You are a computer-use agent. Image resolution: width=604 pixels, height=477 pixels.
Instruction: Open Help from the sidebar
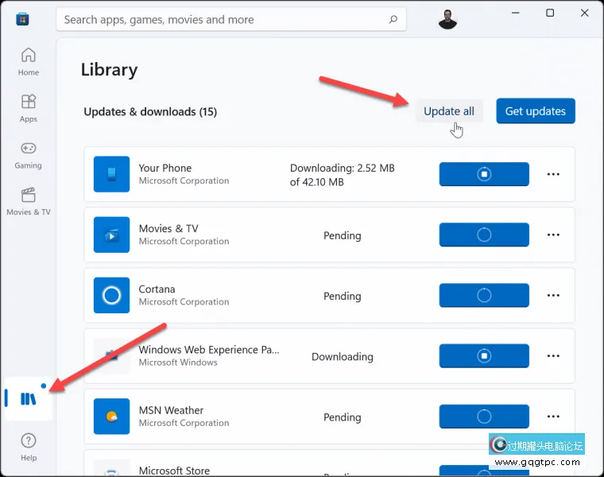[x=29, y=447]
